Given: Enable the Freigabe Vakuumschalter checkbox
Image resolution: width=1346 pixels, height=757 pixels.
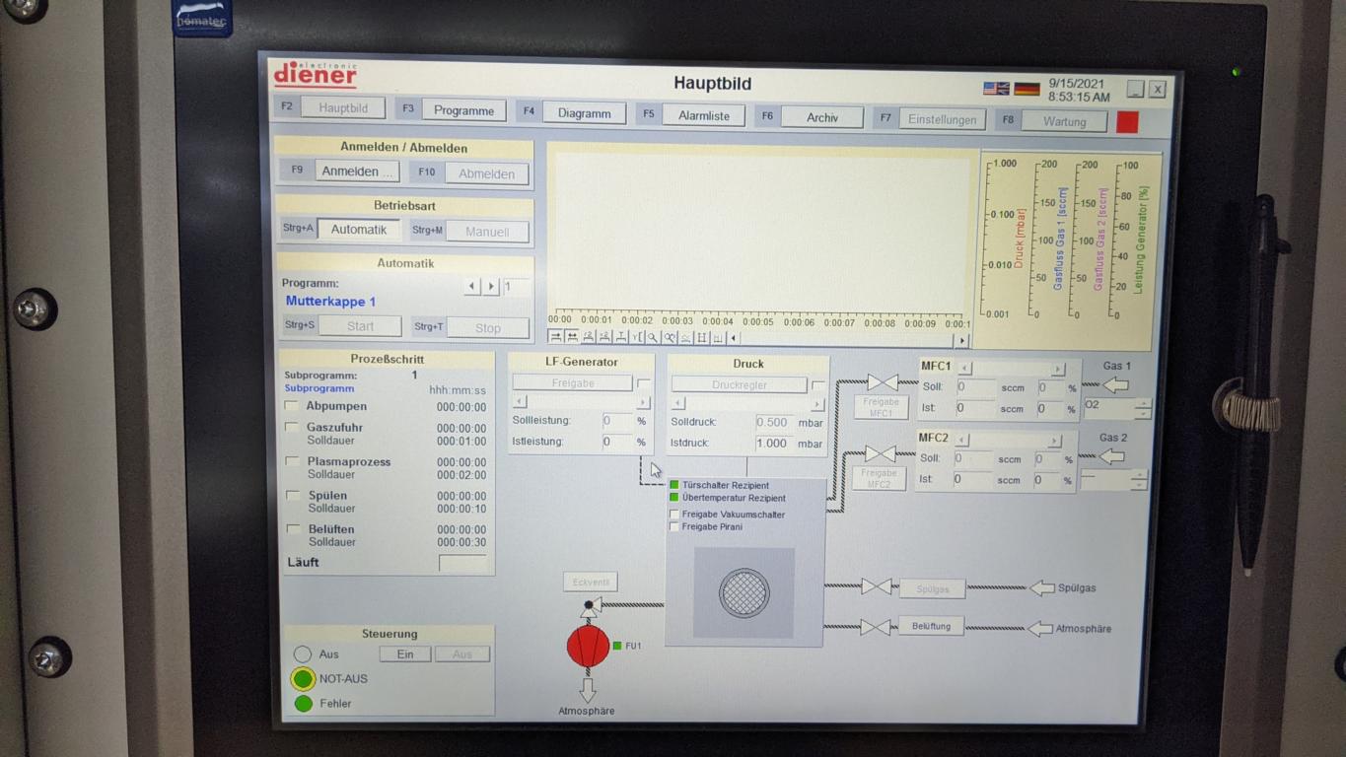Looking at the screenshot, I should 674,514.
